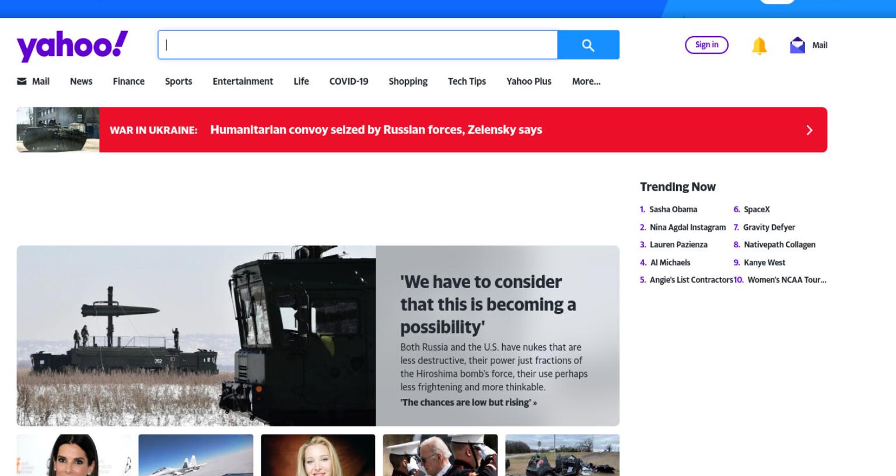
Task: Click trending topic Al Michaels
Action: click(670, 262)
